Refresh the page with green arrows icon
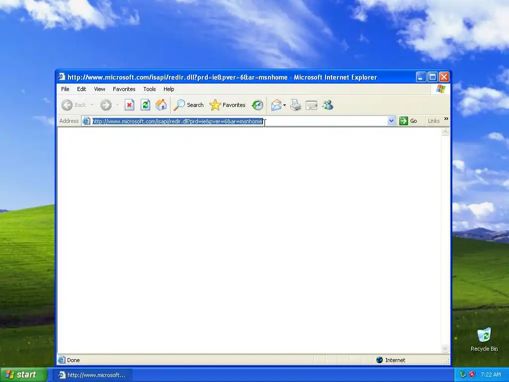Screen dimensions: 509x382 coord(145,105)
